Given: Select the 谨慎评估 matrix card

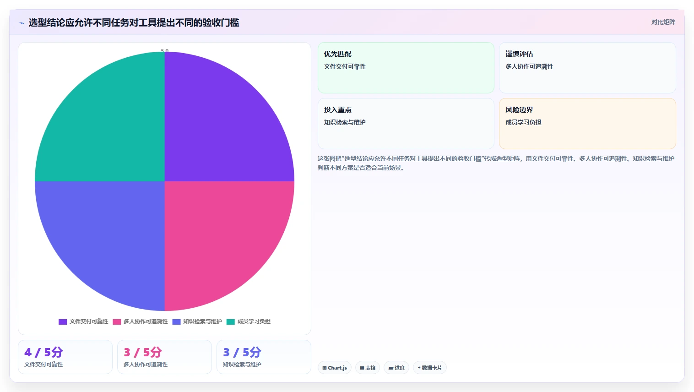Looking at the screenshot, I should tap(587, 68).
